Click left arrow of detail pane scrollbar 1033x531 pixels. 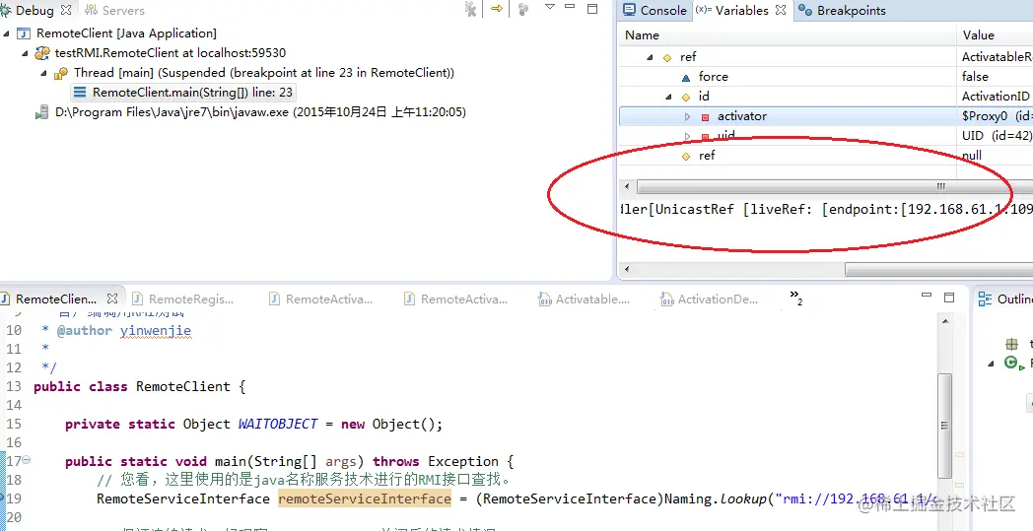[627, 270]
